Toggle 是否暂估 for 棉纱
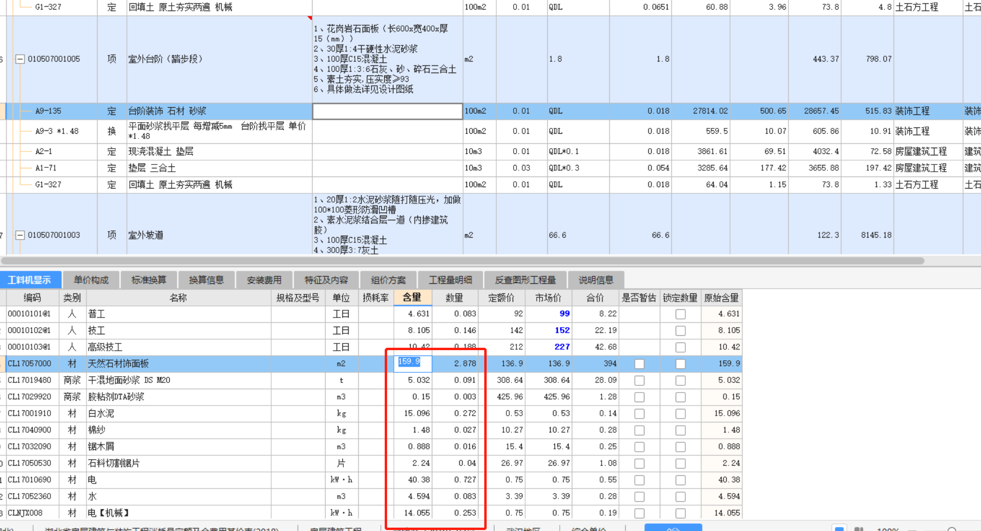Viewport: 981px width, 531px height. pos(639,430)
